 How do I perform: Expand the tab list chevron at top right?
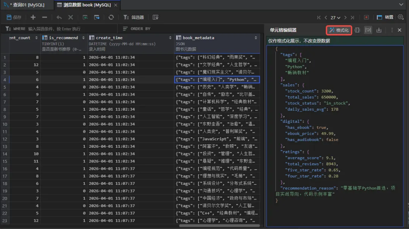pyautogui.click(x=401, y=5)
